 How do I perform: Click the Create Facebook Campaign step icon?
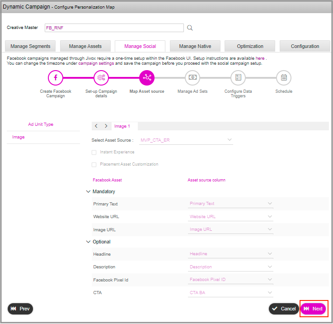[56, 77]
